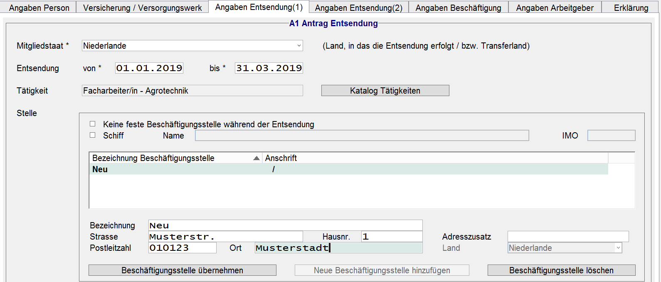661x282 pixels.
Task: Open the disabled Land dropdown arrow
Action: (618, 248)
